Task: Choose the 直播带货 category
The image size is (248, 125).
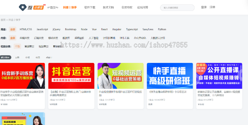Action: coord(29,46)
